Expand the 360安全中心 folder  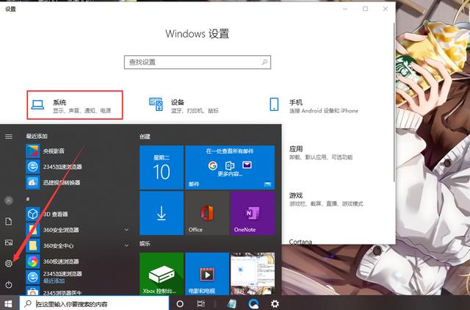[x=77, y=245]
